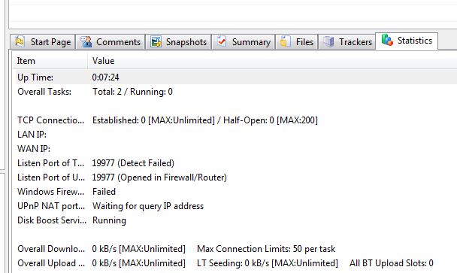The image size is (457, 273).
Task: Select the Overall Upload ... row label
Action: [x=51, y=263]
